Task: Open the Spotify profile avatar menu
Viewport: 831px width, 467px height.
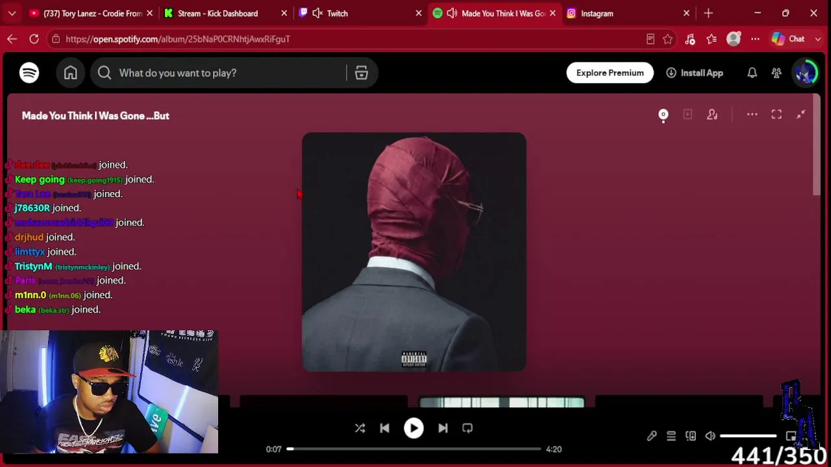Action: coord(806,73)
